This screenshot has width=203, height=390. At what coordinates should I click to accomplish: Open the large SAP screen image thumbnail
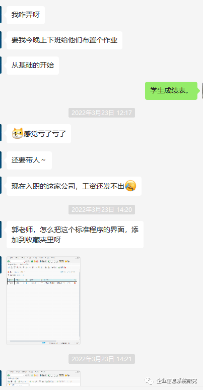(43, 301)
